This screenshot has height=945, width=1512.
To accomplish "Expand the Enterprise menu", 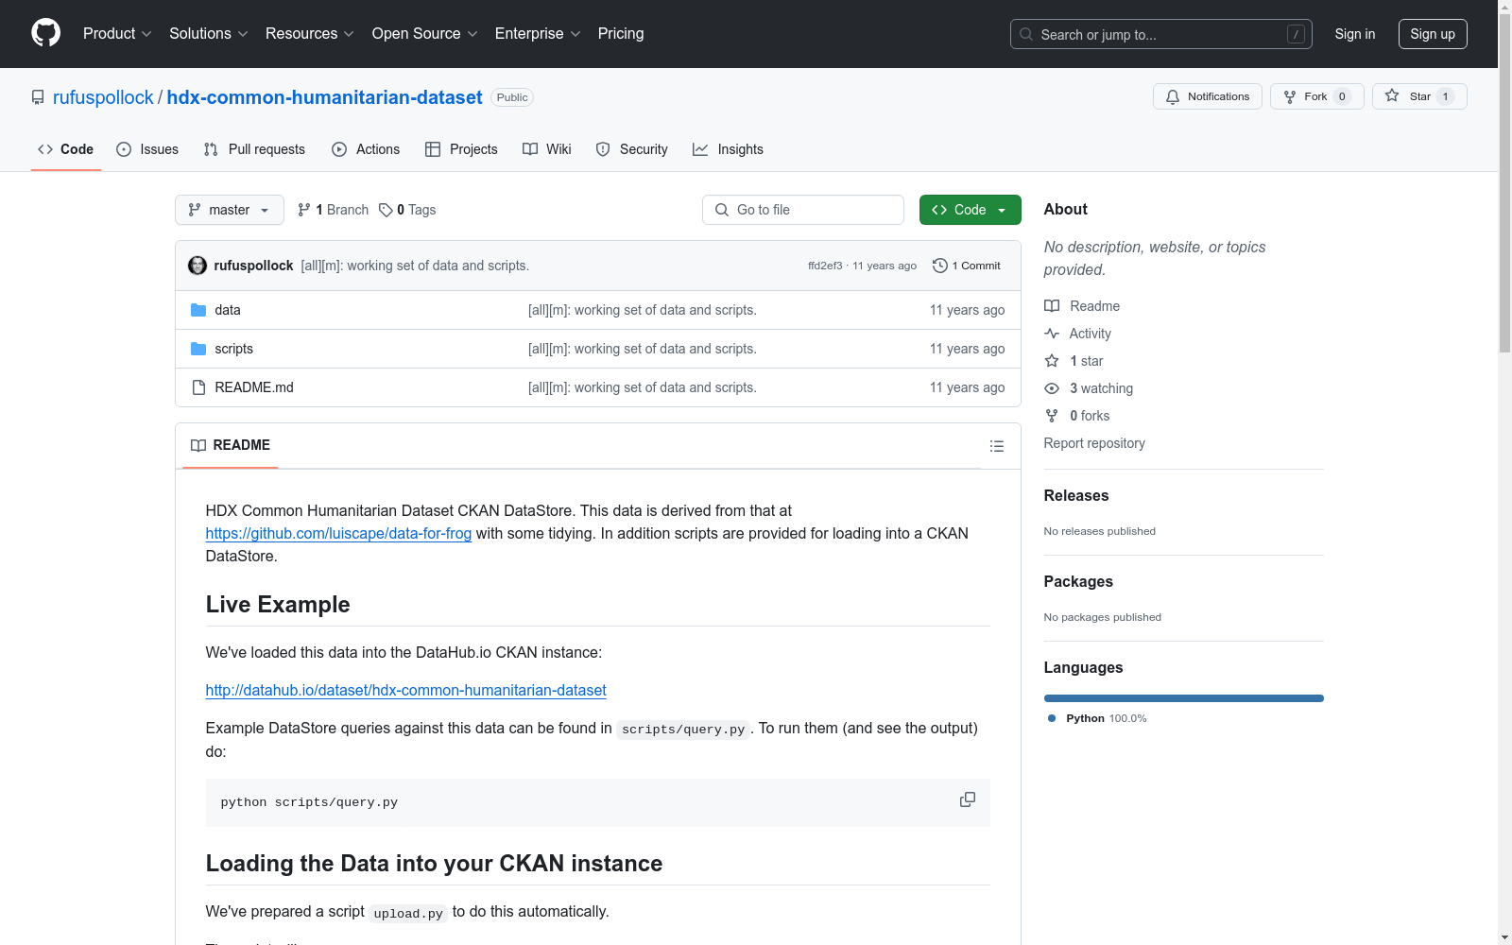I will click(x=538, y=34).
